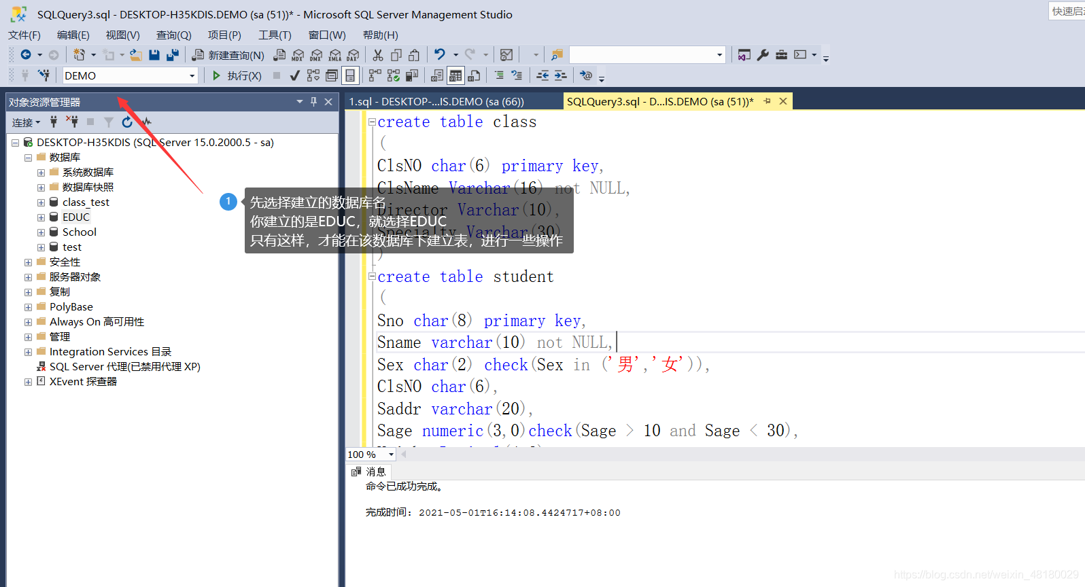The image size is (1085, 587).
Task: Toggle IntelliSense Enabled icon
Action: [x=350, y=75]
